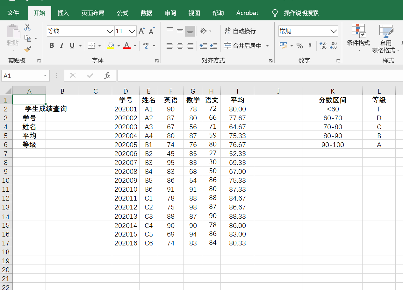Image resolution: width=403 pixels, height=290 pixels.
Task: Click the Copy icon in clipboard group
Action: (x=28, y=39)
